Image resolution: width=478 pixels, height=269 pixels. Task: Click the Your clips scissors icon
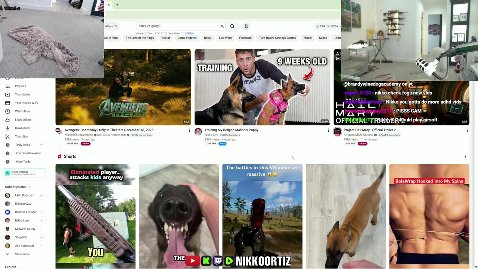coord(7,136)
